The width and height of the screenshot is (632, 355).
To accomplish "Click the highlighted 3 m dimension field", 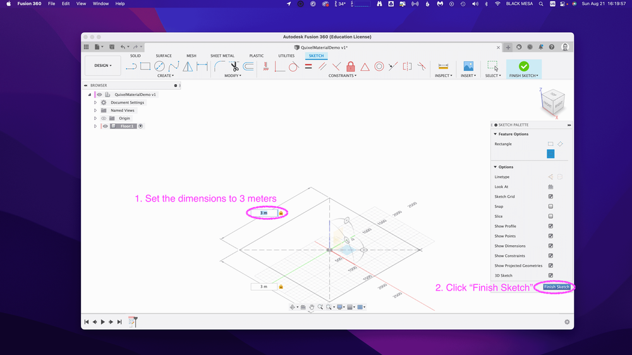I will click(264, 213).
